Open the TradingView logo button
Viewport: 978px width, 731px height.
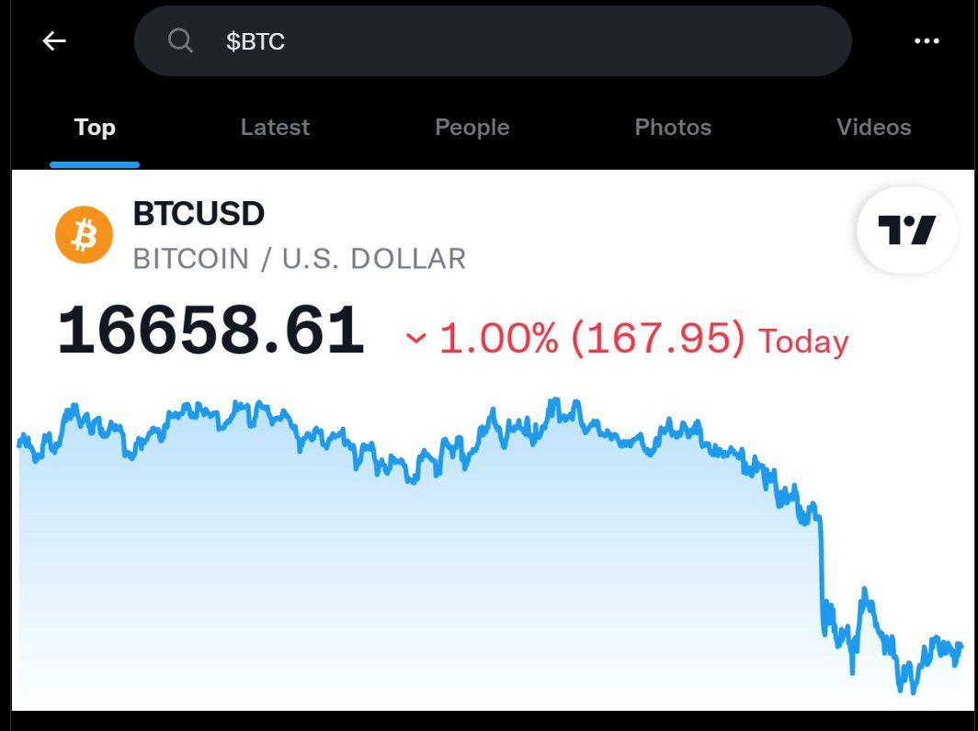(x=905, y=230)
